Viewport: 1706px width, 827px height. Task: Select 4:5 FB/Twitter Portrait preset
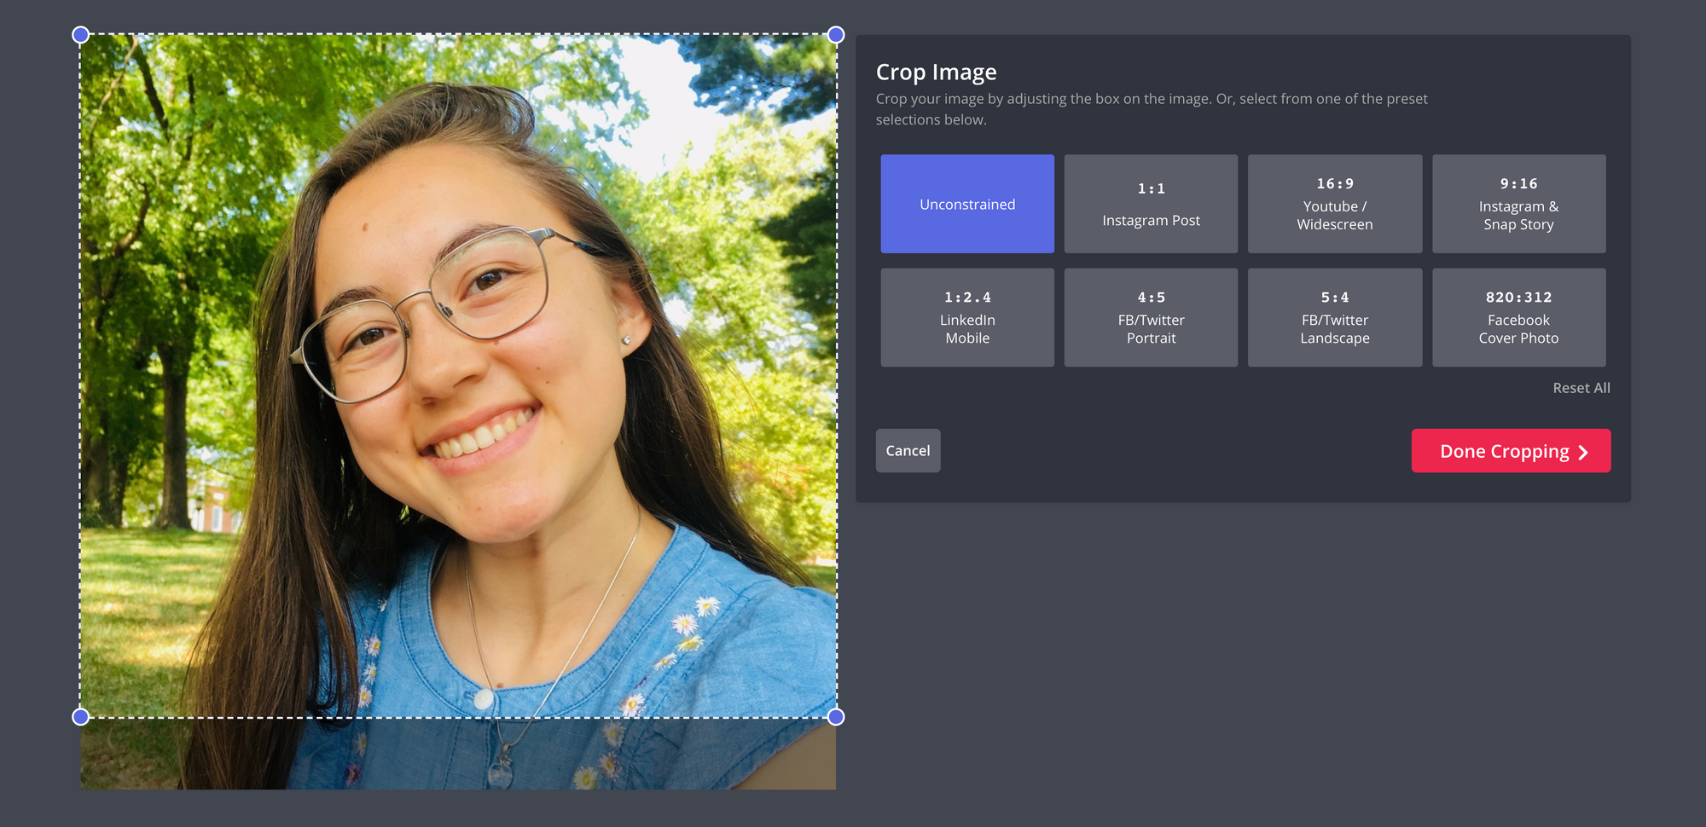pos(1151,317)
